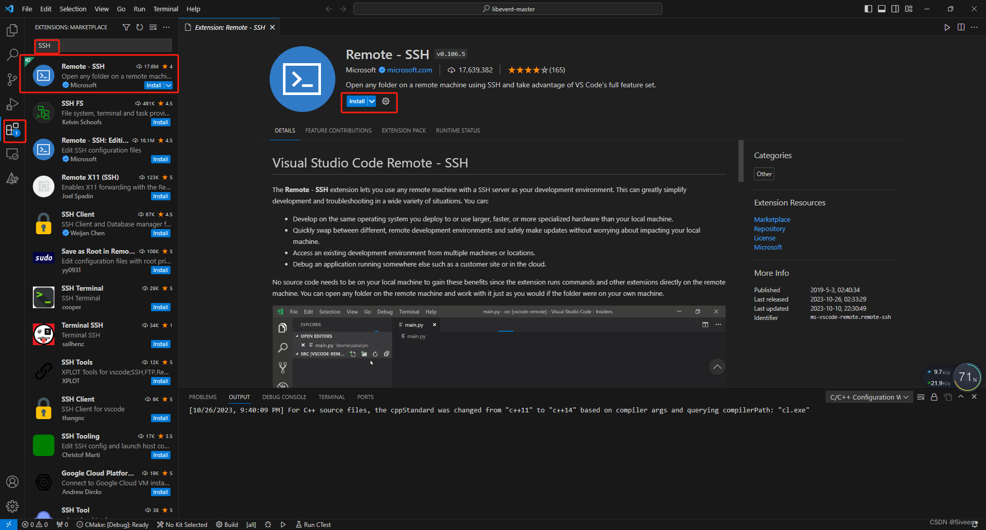
Task: Open the Explorer view in activity bar
Action: coord(12,30)
